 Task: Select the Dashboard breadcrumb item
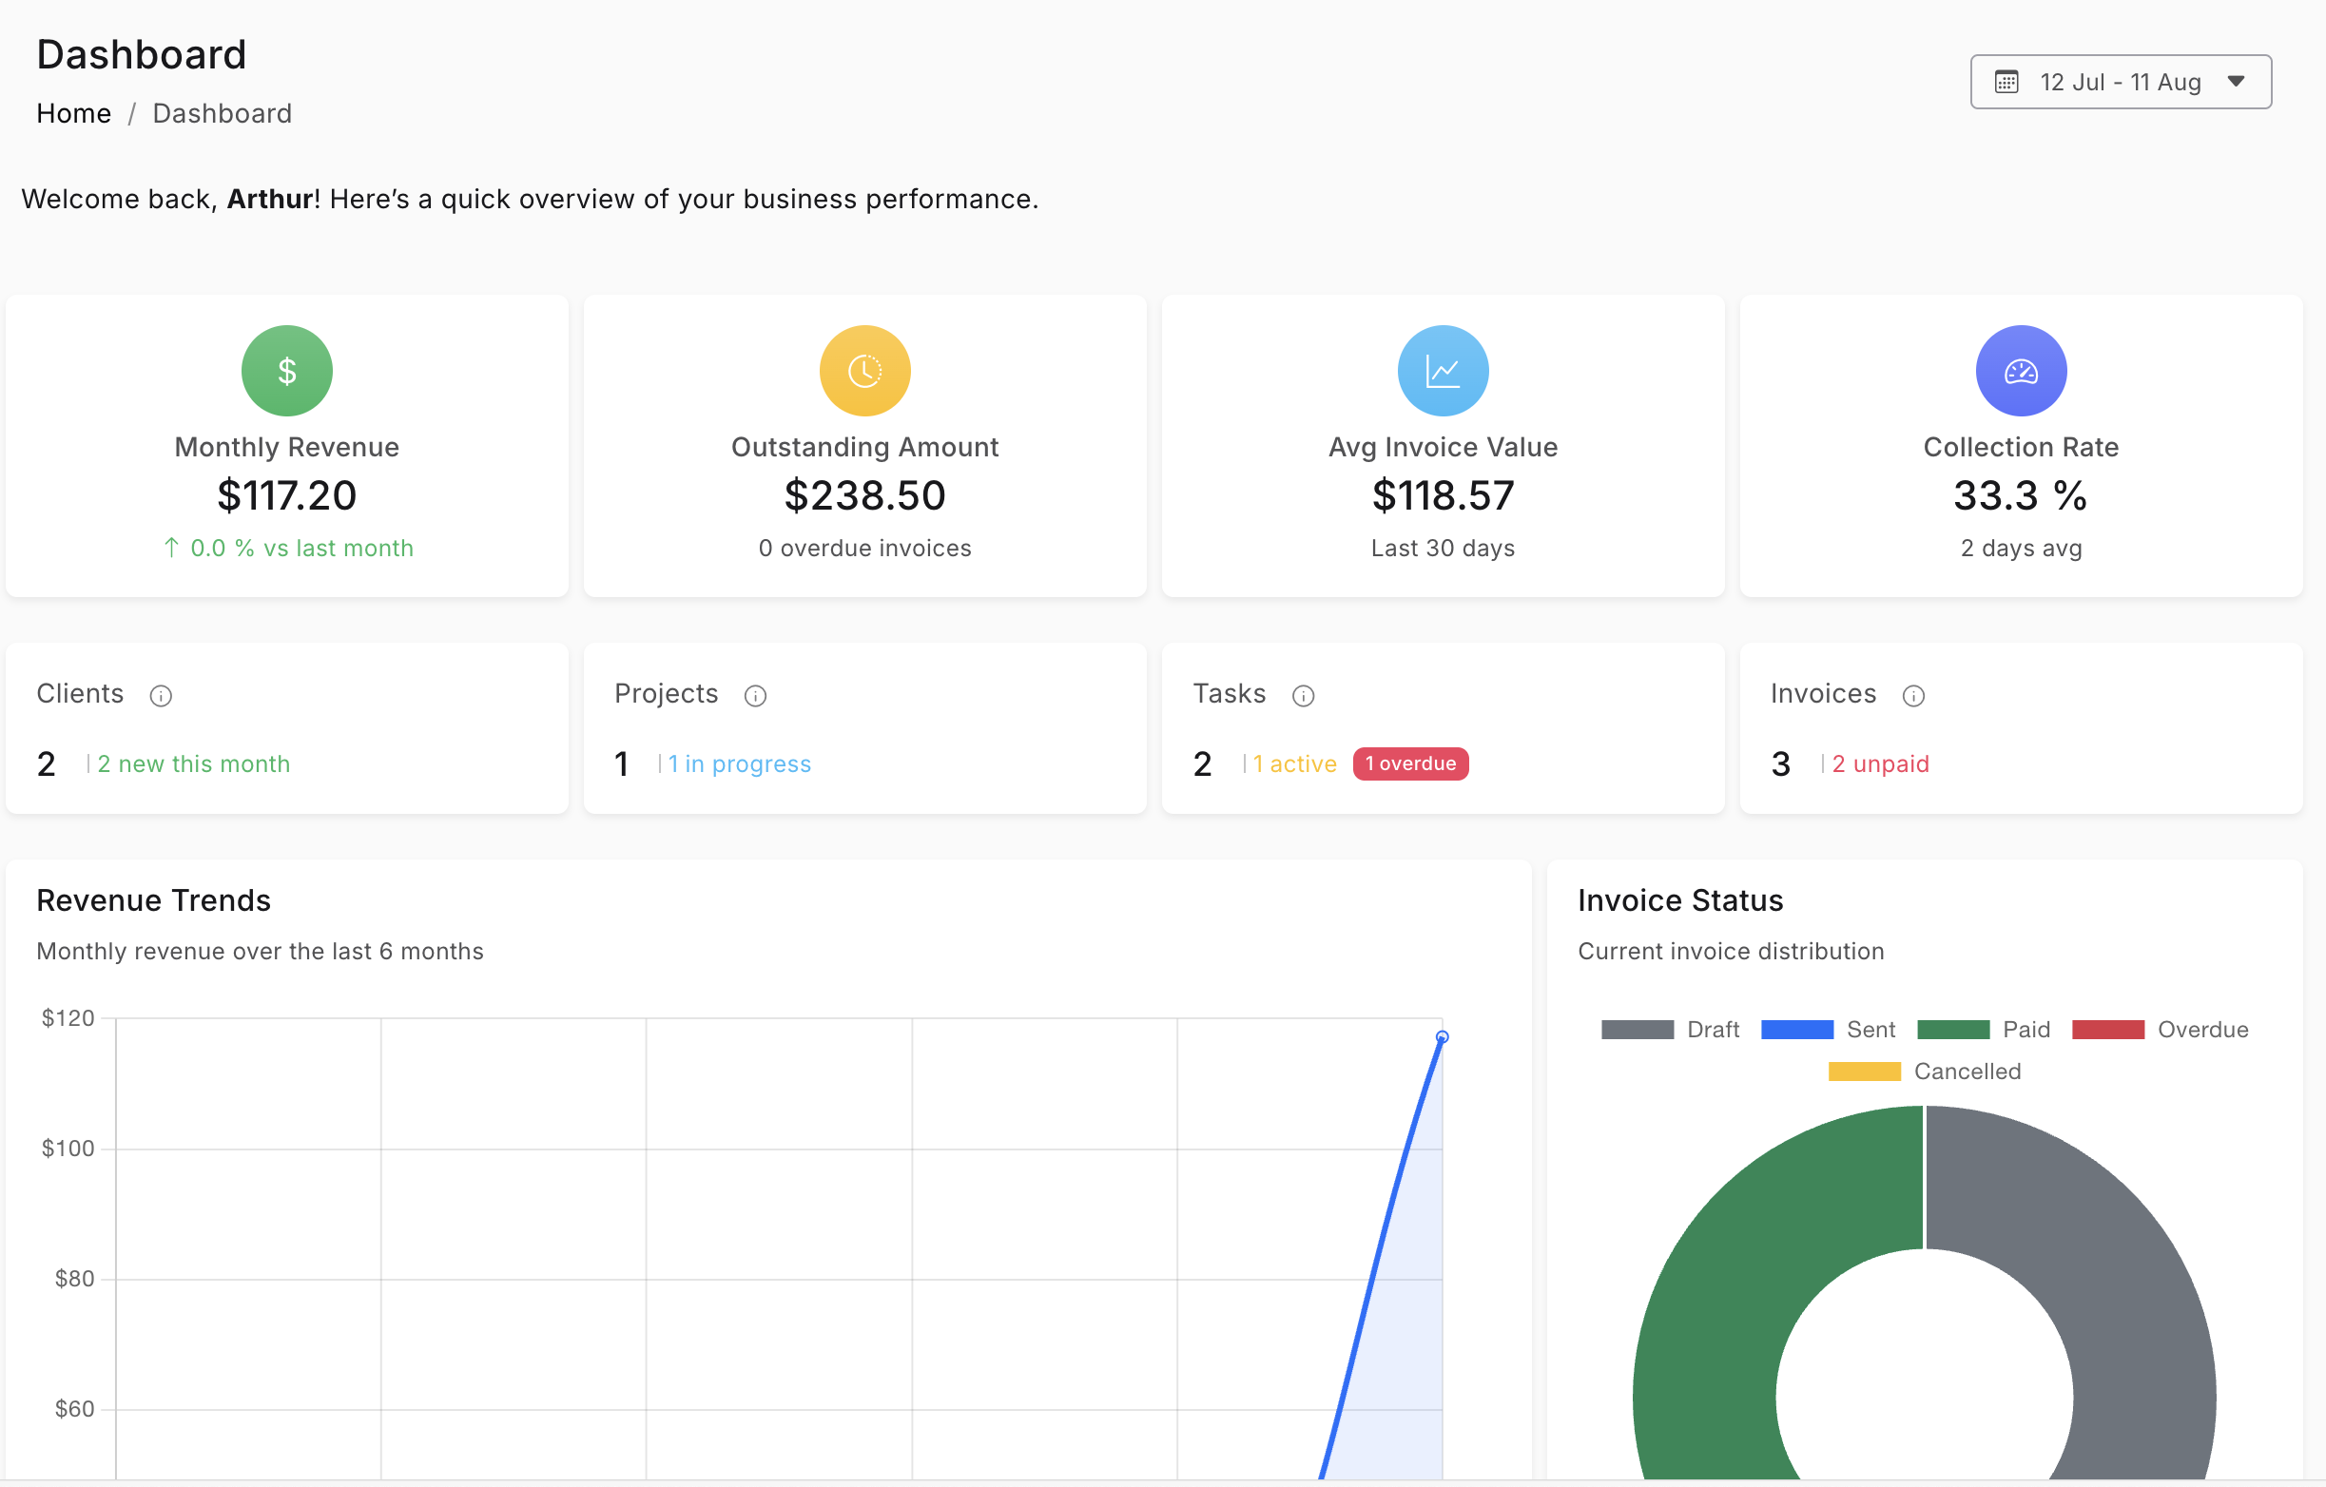(x=222, y=113)
